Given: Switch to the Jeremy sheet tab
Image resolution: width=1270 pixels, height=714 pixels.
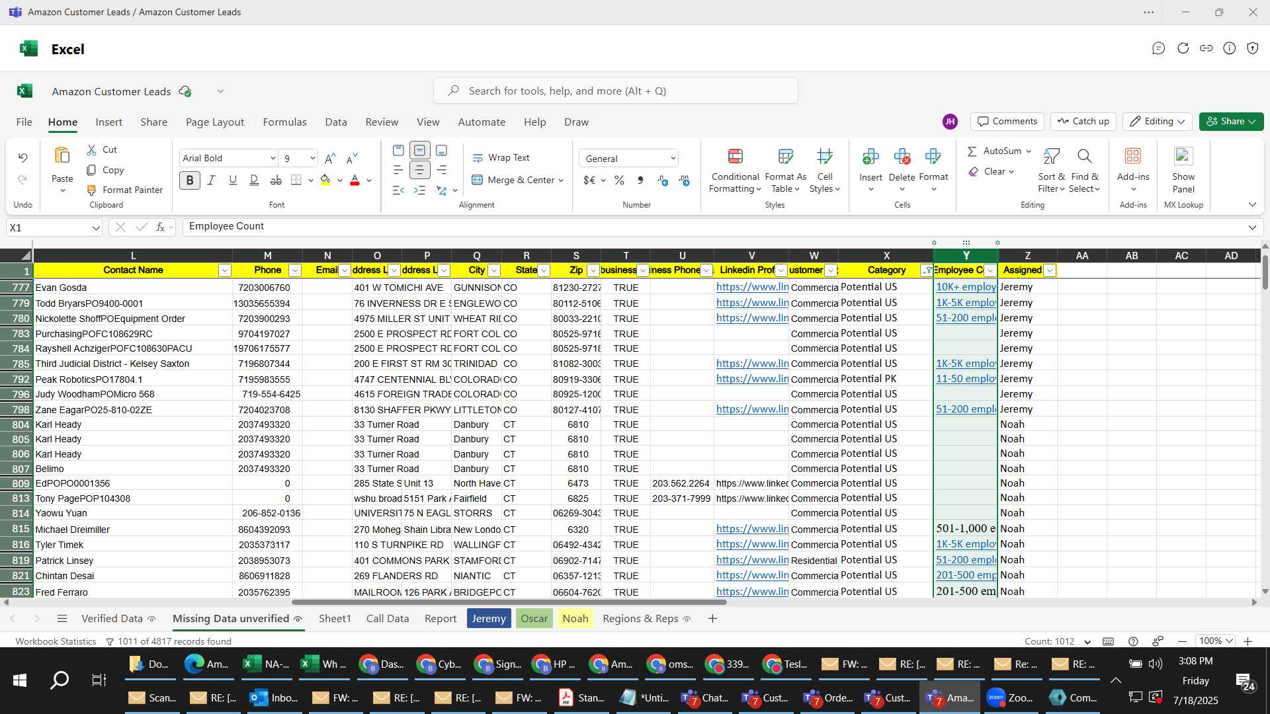Looking at the screenshot, I should [489, 618].
